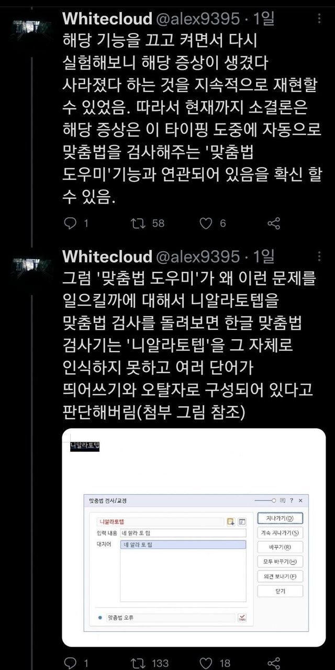Click the 모두 바꾸기(H) button

(x=280, y=562)
